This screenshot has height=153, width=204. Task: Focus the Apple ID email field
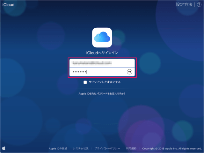click(102, 63)
